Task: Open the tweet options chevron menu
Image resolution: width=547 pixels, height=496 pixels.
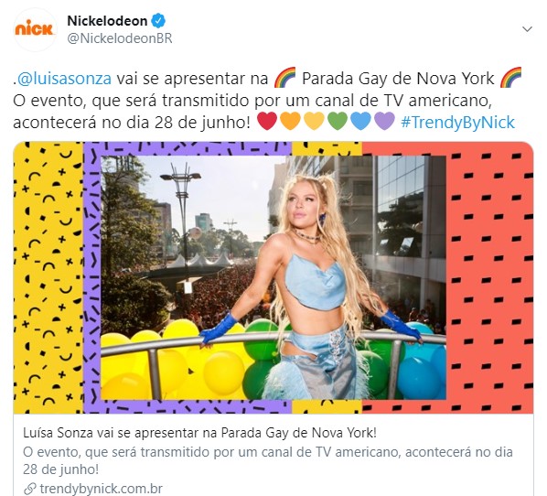Action: (527, 29)
